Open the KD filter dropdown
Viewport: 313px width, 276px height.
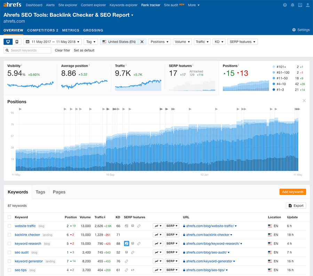tap(219, 41)
